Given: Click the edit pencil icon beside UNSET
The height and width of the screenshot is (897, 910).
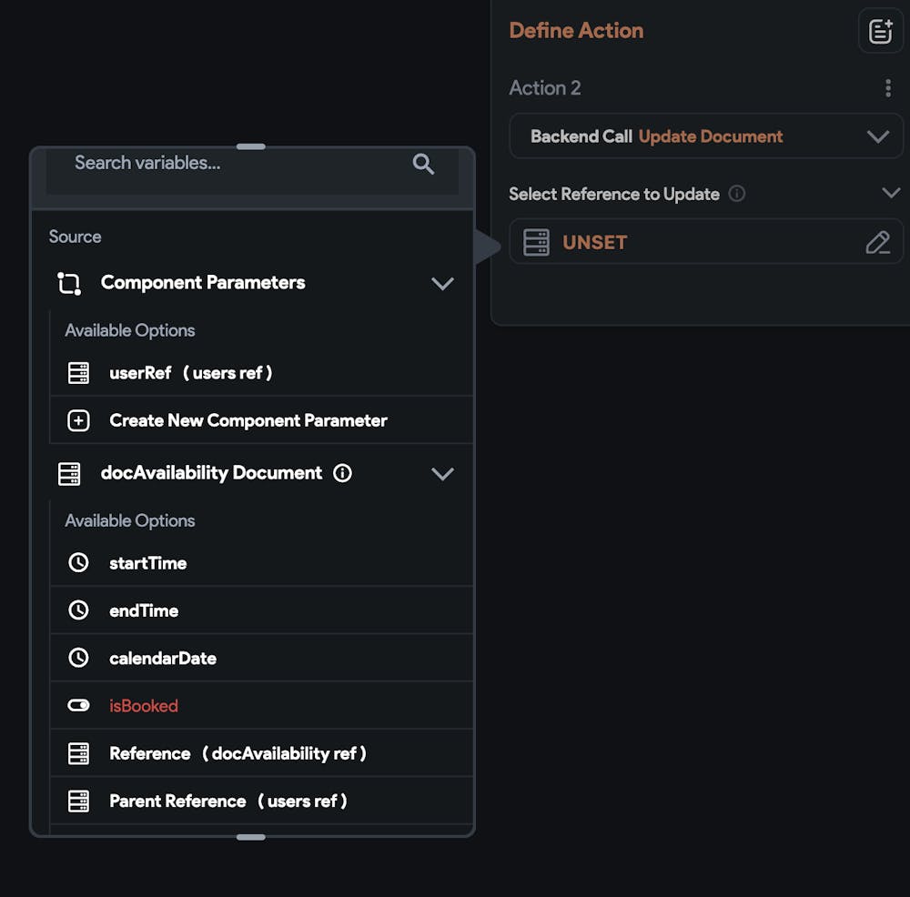Looking at the screenshot, I should 877,243.
